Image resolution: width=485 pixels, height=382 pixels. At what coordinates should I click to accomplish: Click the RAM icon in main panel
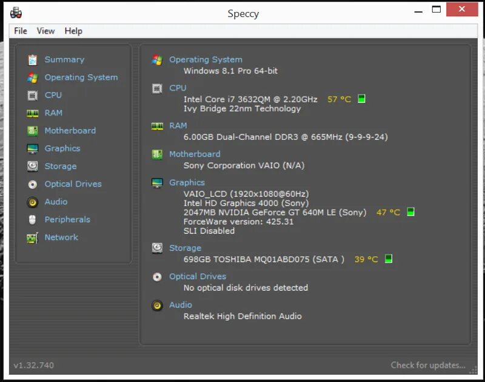(157, 126)
